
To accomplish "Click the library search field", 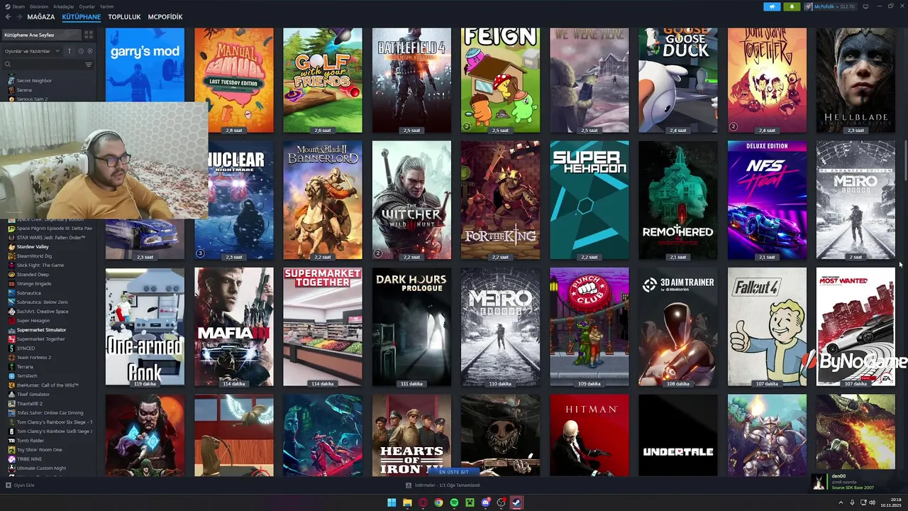I will [x=43, y=65].
